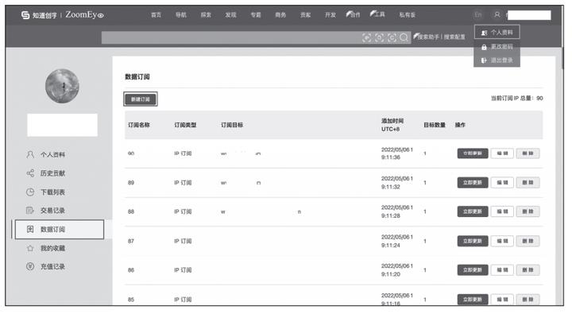Open 历史贡献 share icon in sidebar
572x314 pixels.
[30, 173]
